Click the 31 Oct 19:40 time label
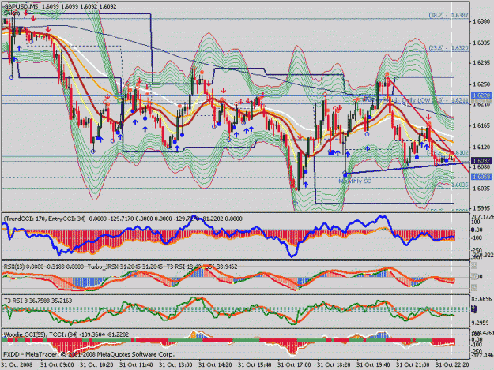This screenshot has width=494, height=370. click(x=373, y=365)
